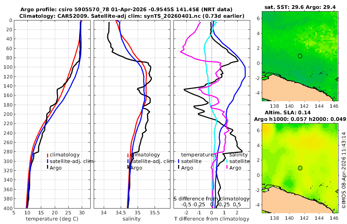The image size is (347, 224).
Task: Click the 'sat. SST: 29.6 Argo: 29.4' title
Action: (x=300, y=7)
